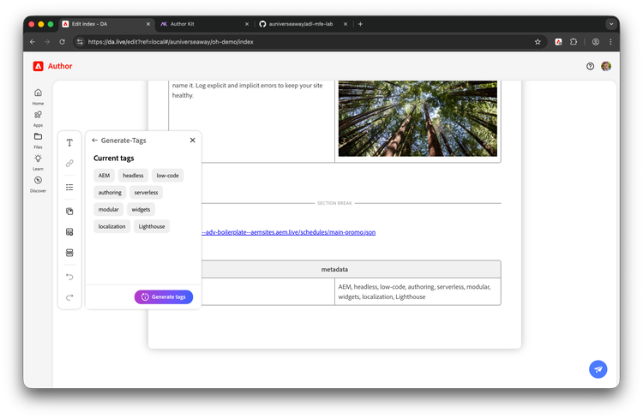Open the Chrome three-dot menu
The image size is (643, 419).
(611, 41)
